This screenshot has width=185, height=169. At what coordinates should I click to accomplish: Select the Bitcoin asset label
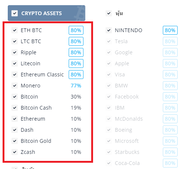pos(29,97)
